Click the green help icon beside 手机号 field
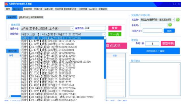The width and height of the screenshot is (182, 105). [170, 25]
